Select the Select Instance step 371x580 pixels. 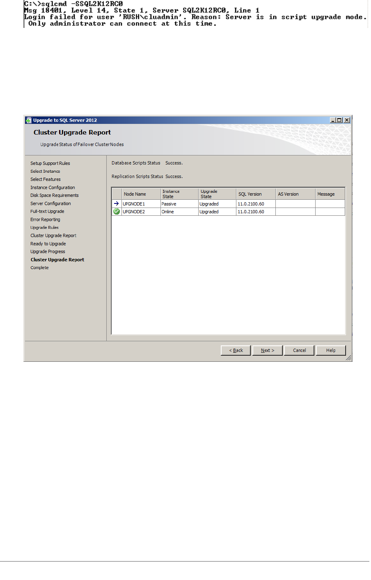(45, 171)
